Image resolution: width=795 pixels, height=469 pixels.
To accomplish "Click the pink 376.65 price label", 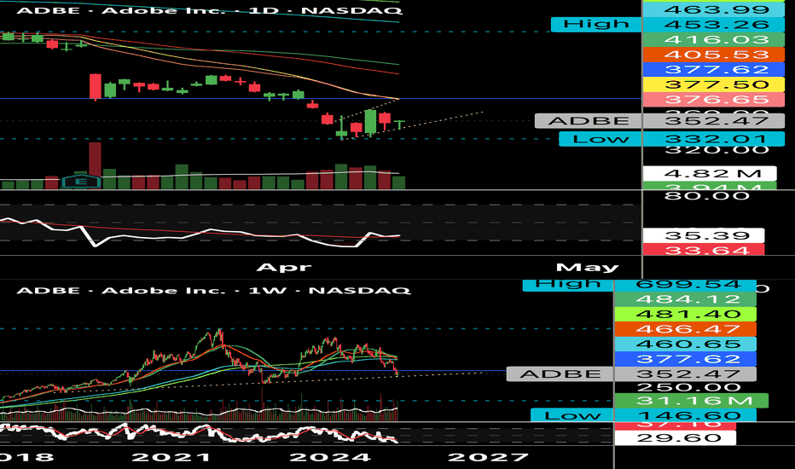I will click(x=713, y=100).
